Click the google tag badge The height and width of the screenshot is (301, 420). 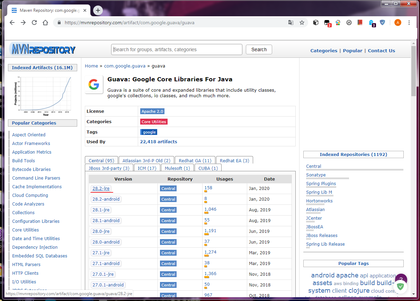click(149, 132)
